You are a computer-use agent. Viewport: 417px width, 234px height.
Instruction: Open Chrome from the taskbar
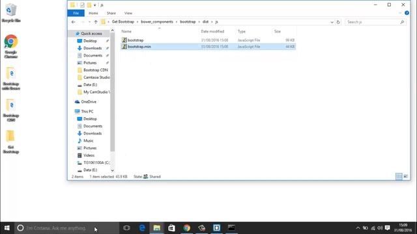pos(187,228)
